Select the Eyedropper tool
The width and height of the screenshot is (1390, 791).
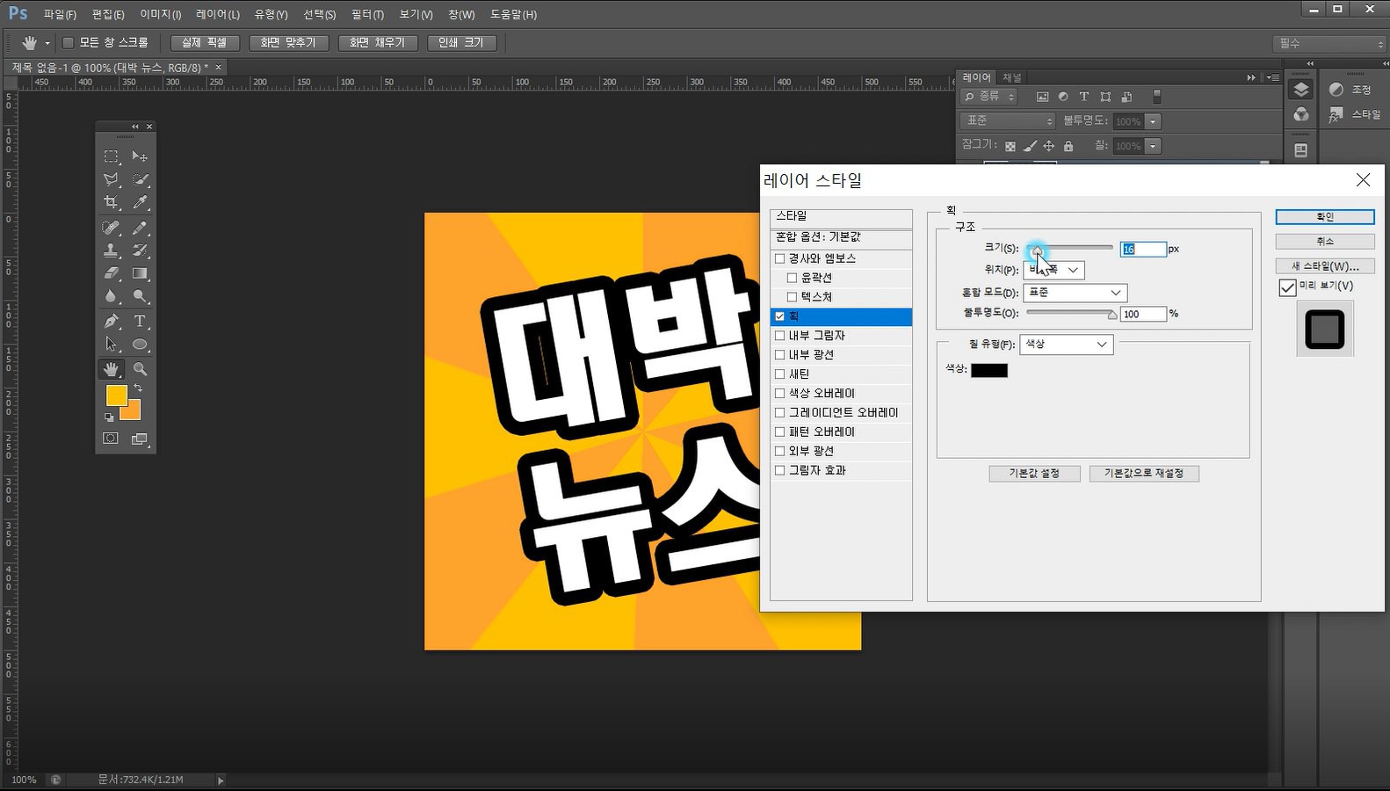[x=140, y=202]
